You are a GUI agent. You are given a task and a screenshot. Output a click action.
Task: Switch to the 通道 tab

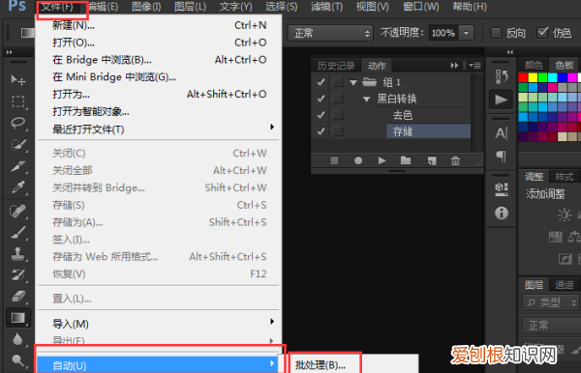[x=564, y=284]
